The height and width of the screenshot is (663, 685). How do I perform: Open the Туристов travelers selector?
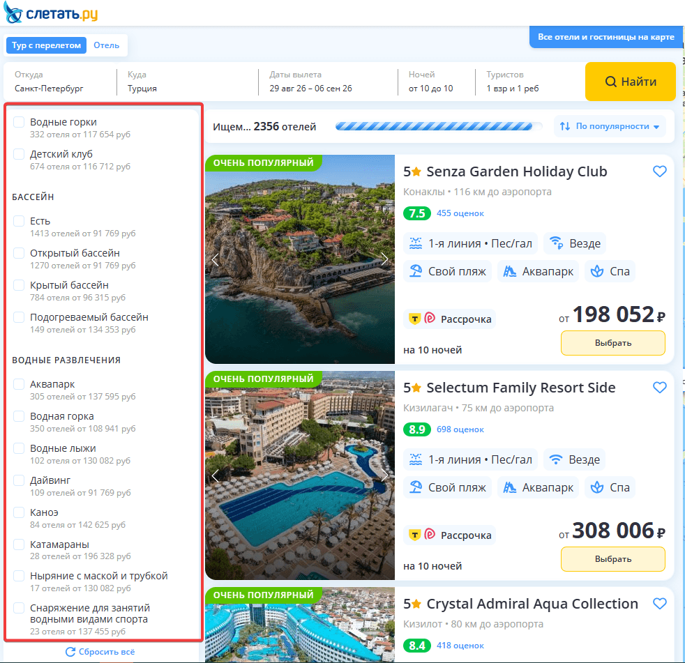(529, 82)
